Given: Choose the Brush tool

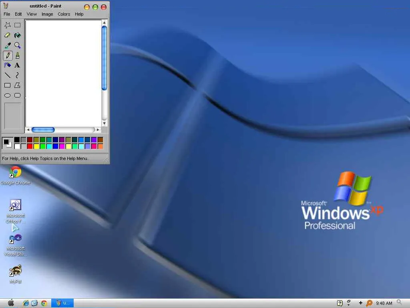Looking at the screenshot, I should click(18, 55).
